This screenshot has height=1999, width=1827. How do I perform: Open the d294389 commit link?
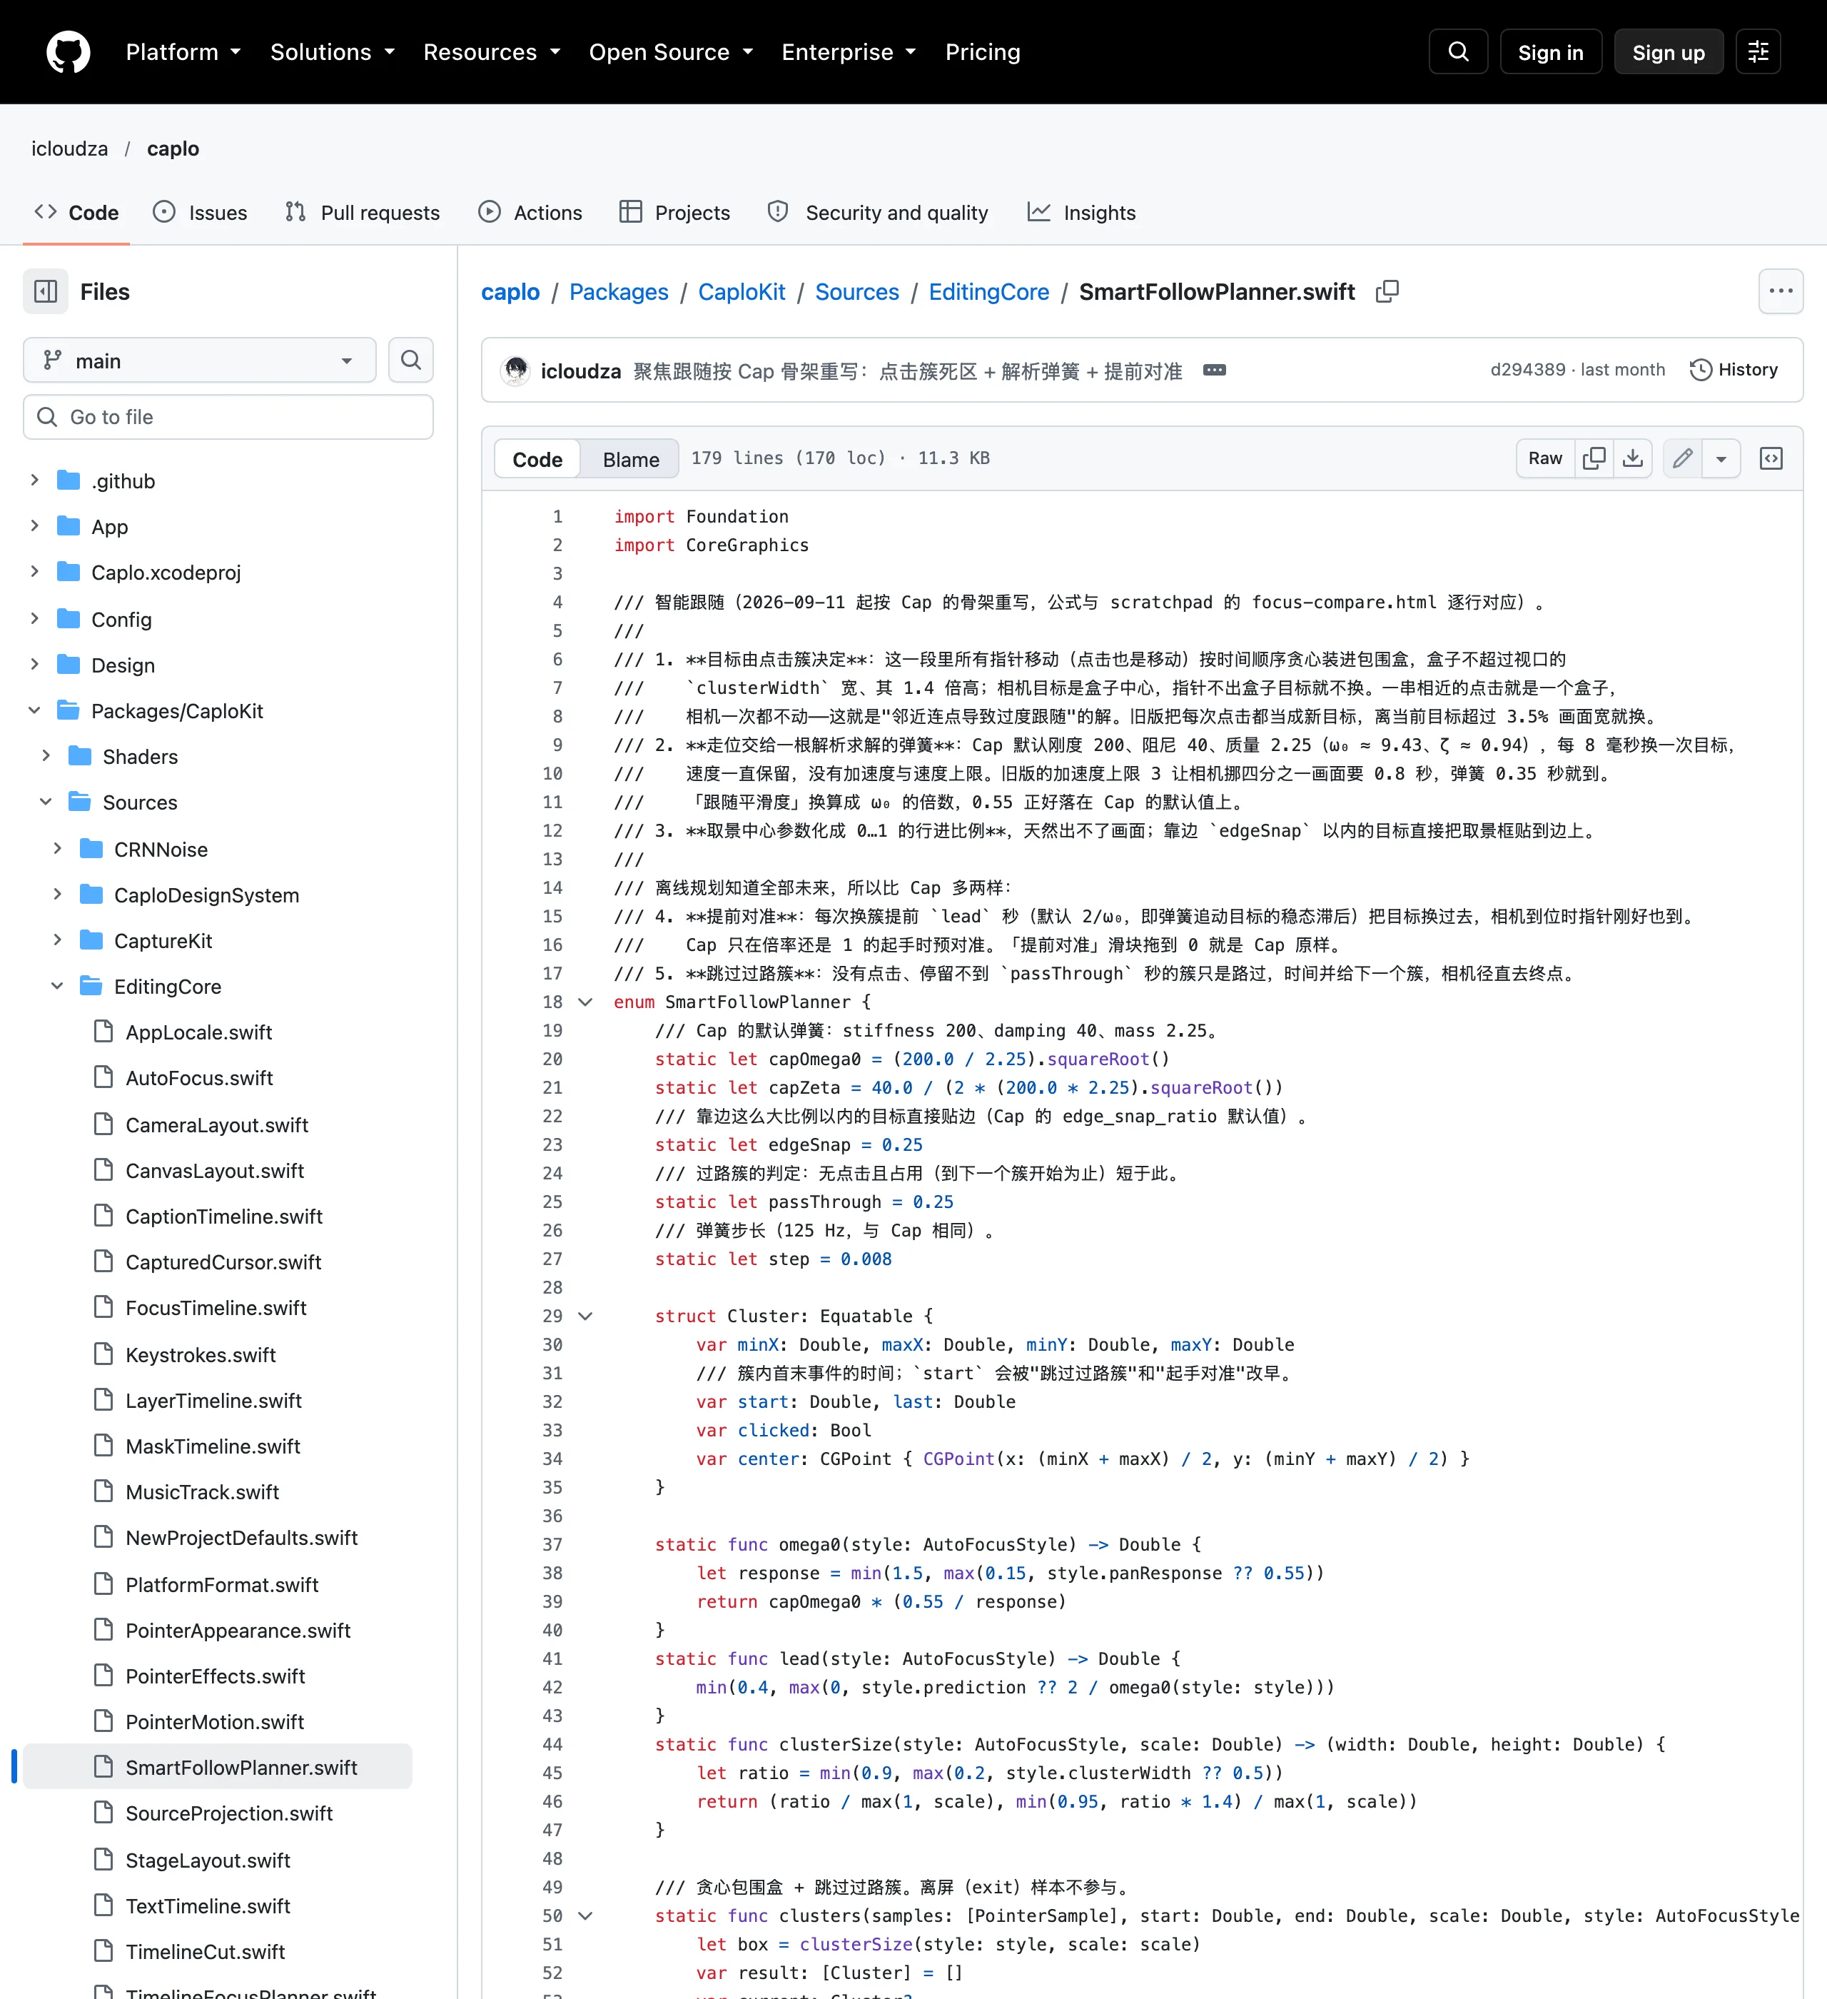click(x=1527, y=370)
